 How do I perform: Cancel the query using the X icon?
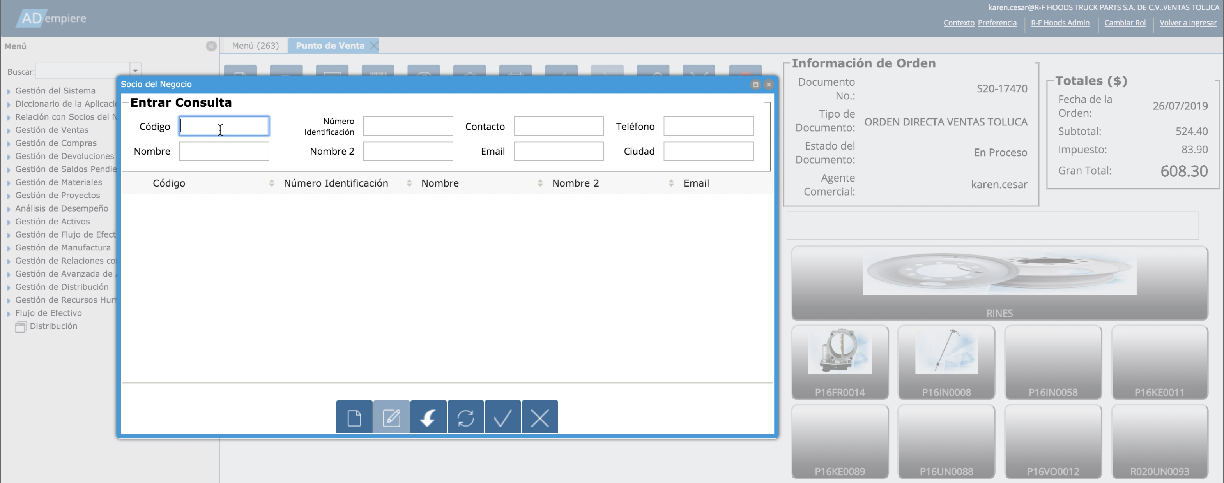point(539,417)
